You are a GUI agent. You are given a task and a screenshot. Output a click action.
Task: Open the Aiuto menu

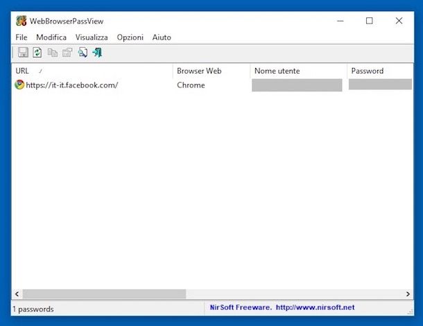(x=162, y=37)
